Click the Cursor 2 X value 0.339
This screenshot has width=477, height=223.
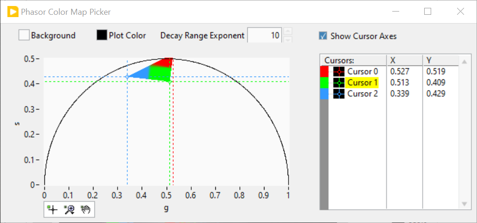[x=399, y=94]
